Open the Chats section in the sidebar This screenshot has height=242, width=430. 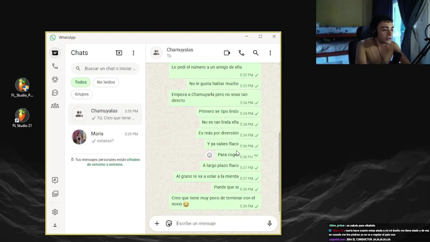[x=55, y=53]
